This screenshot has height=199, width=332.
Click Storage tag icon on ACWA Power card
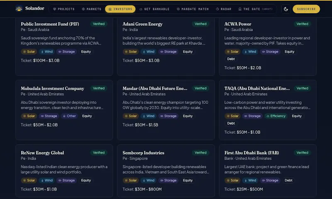click(264, 52)
